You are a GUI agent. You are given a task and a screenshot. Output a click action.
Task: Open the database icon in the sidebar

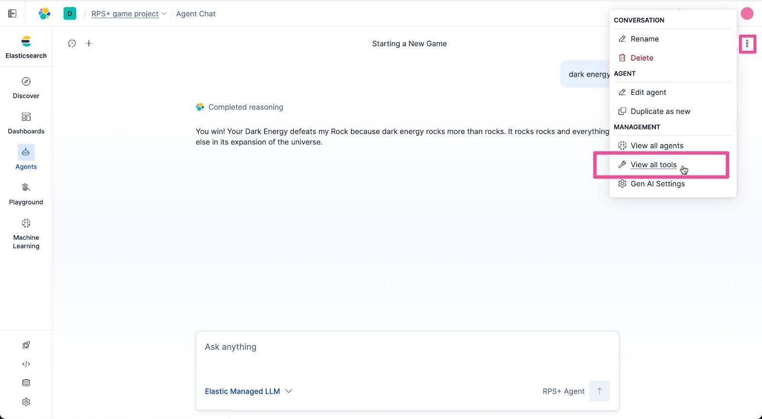(26, 383)
